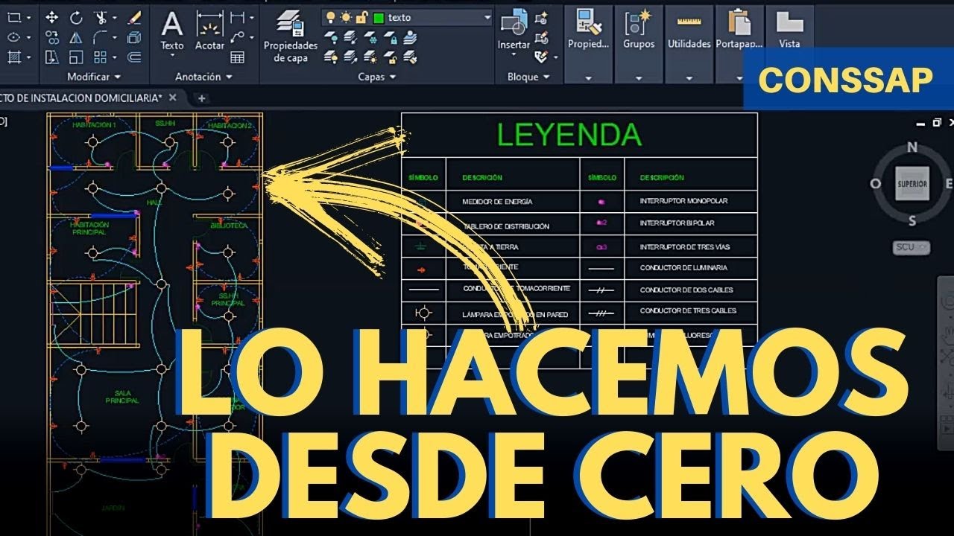The height and width of the screenshot is (536, 954).
Task: Click the Match Layer icon
Action: point(409,57)
